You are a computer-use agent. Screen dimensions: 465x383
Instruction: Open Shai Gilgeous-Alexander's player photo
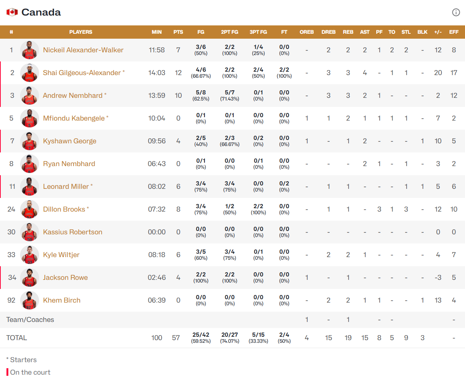pos(30,73)
